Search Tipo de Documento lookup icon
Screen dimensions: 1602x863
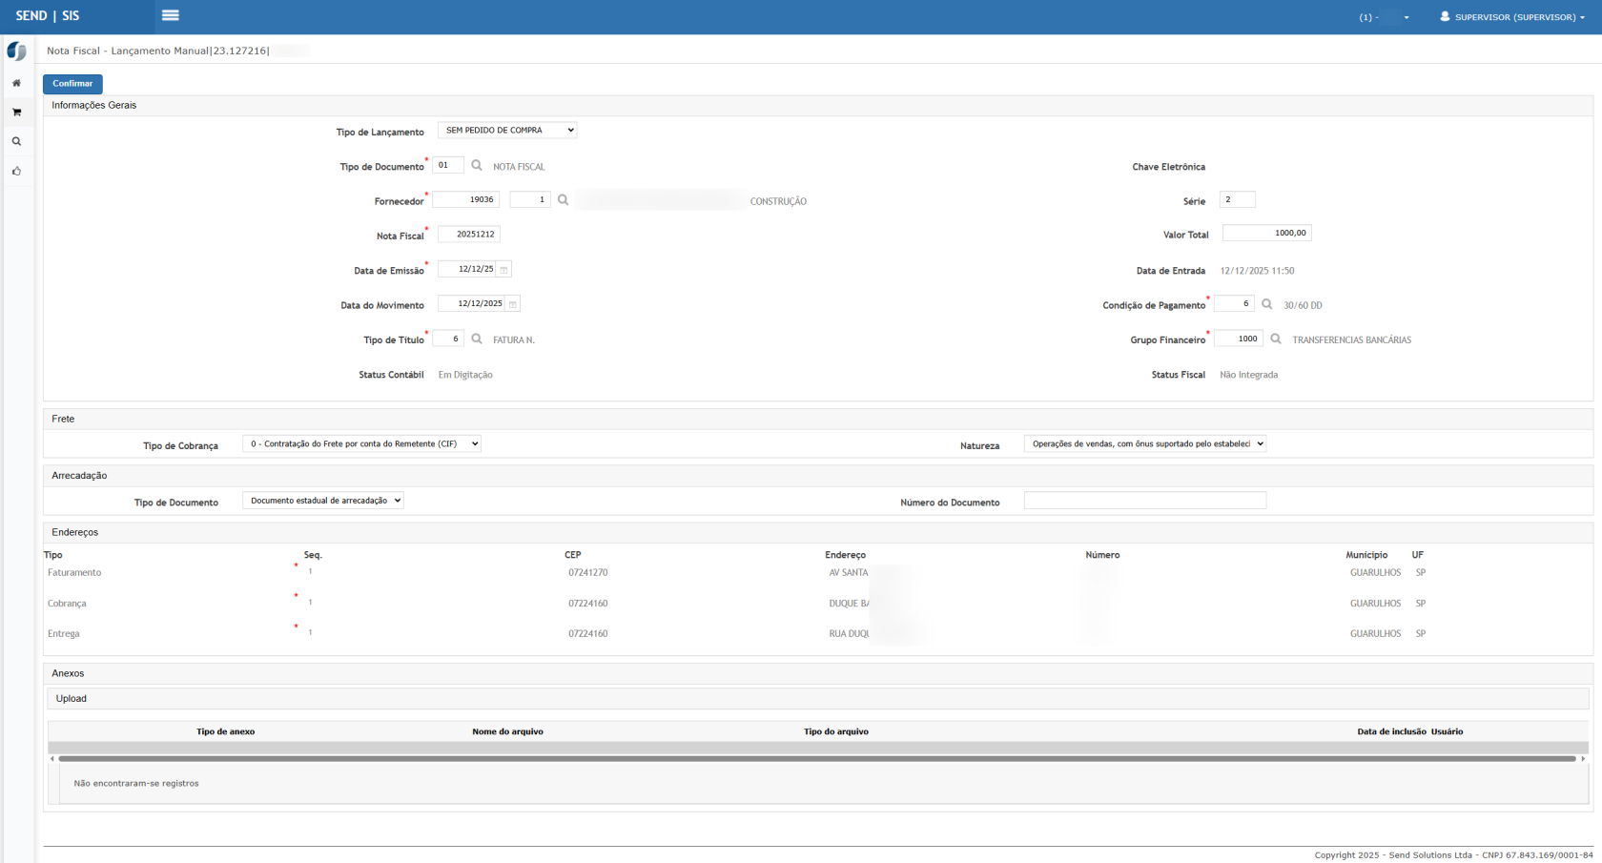pyautogui.click(x=477, y=166)
